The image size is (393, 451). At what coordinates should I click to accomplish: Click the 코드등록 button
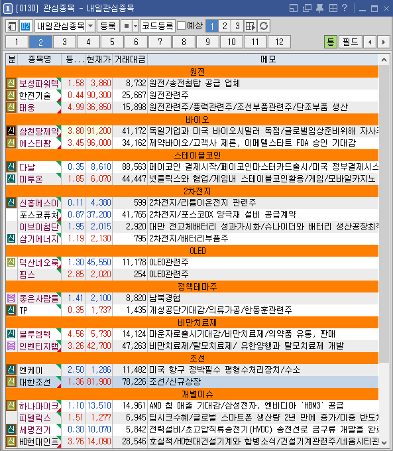tap(158, 26)
